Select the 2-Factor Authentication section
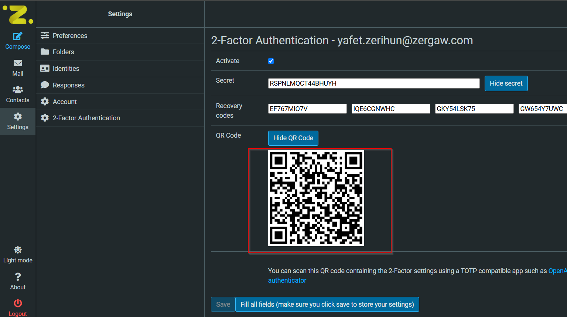This screenshot has height=317, width=567. pyautogui.click(x=86, y=118)
